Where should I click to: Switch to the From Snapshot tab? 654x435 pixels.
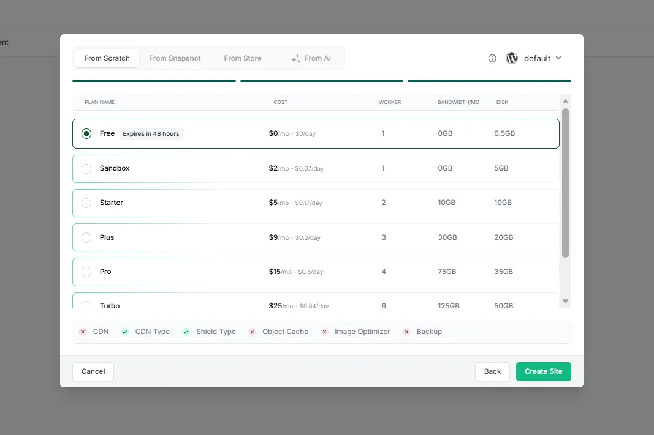click(175, 58)
